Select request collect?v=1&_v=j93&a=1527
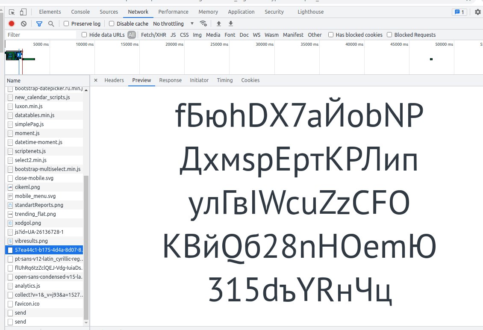Image resolution: width=483 pixels, height=330 pixels. coord(44,295)
